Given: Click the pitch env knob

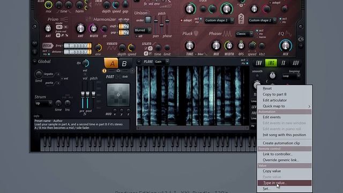Looking at the screenshot, I should (98, 48).
